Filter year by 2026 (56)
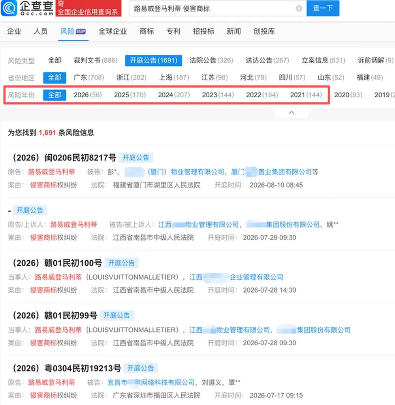 [x=88, y=95]
